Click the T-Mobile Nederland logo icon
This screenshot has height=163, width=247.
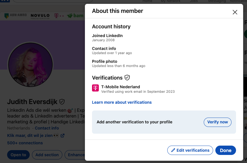[96, 88]
